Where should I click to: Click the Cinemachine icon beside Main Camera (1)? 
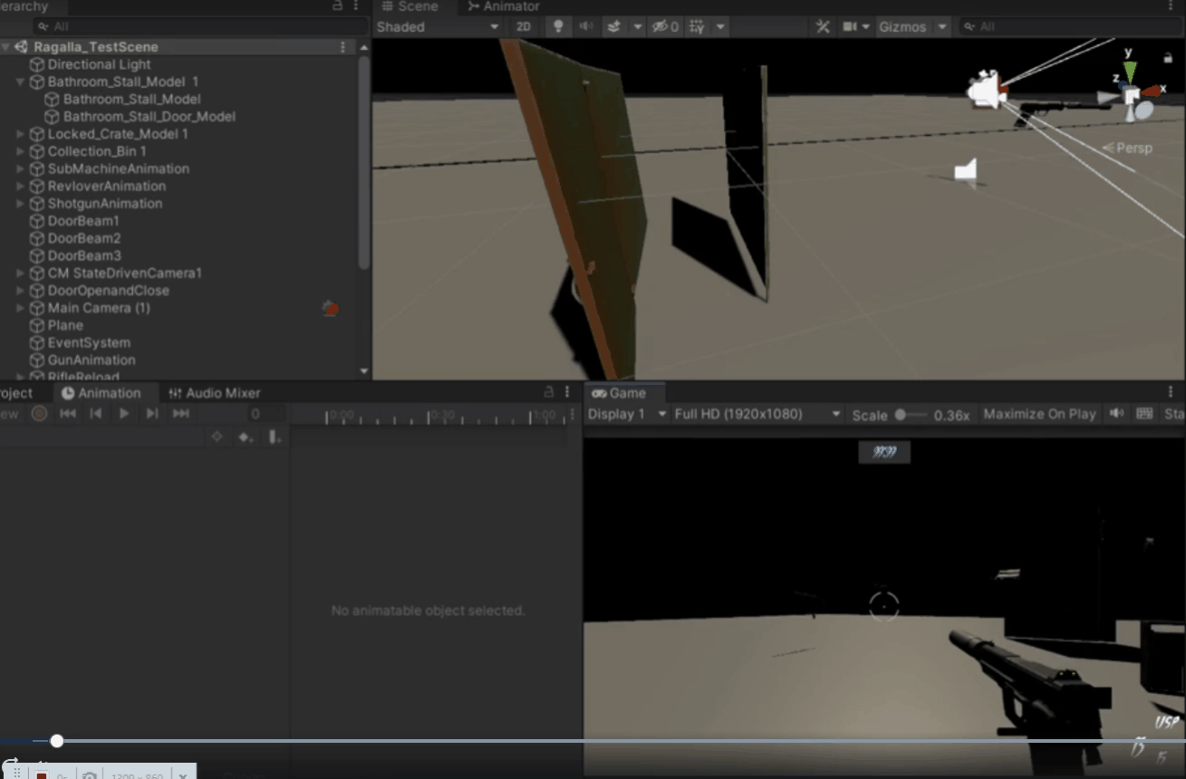tap(330, 309)
